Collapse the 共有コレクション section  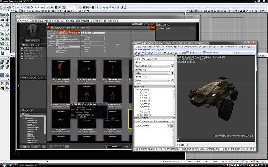click(20, 45)
